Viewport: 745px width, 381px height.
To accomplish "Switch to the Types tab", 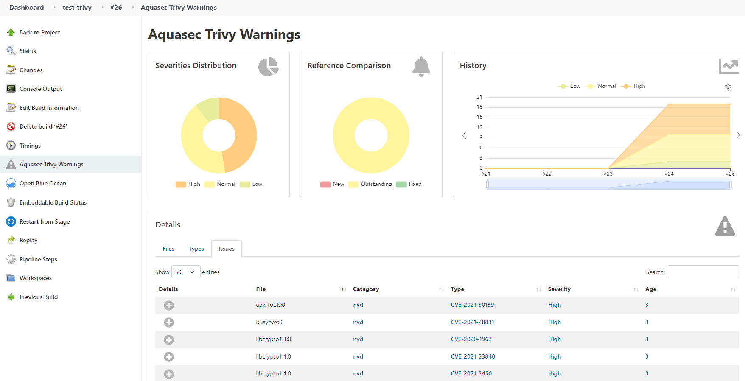I will [x=196, y=249].
